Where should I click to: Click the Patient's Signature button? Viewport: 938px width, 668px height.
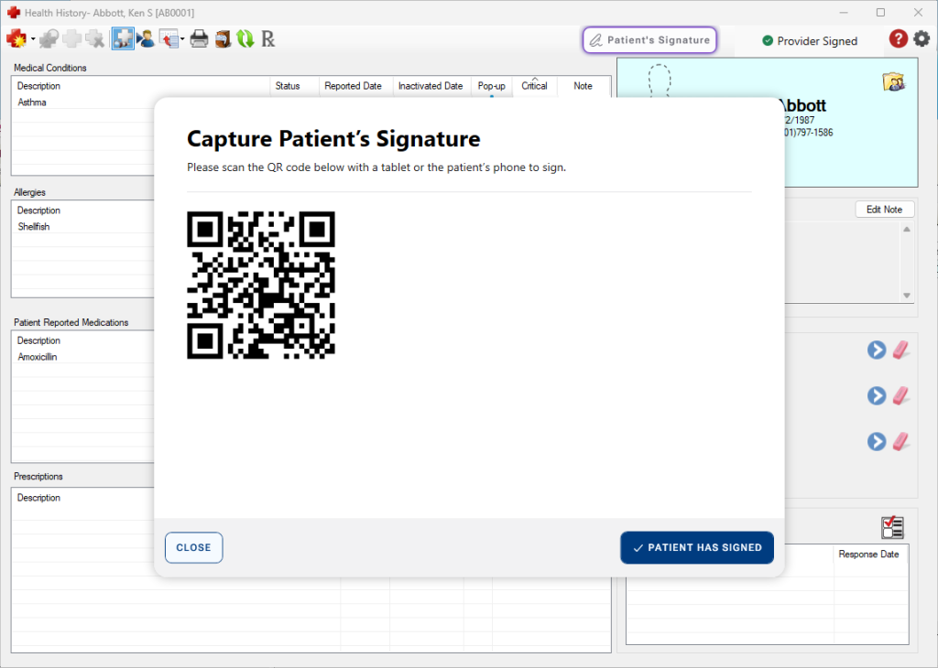(649, 40)
